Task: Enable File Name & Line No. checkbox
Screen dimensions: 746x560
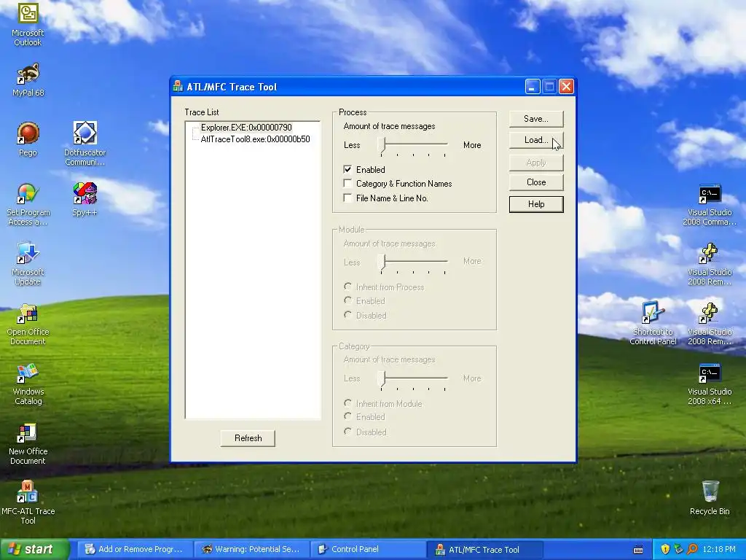Action: (348, 198)
